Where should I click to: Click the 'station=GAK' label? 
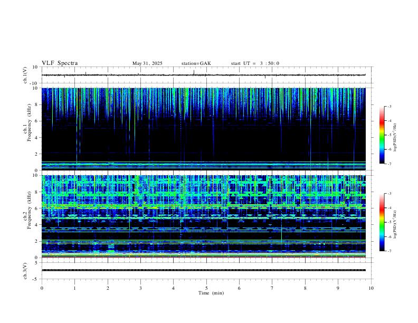tap(196, 63)
